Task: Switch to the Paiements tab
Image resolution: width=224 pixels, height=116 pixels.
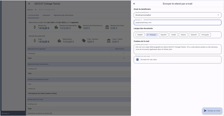Action: pyautogui.click(x=46, y=15)
